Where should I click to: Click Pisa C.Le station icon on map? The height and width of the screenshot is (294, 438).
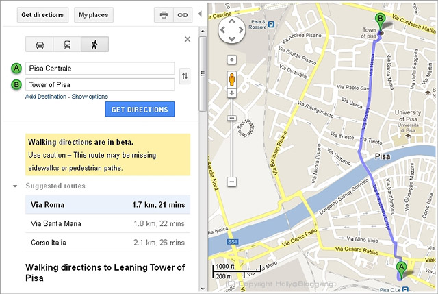click(406, 290)
